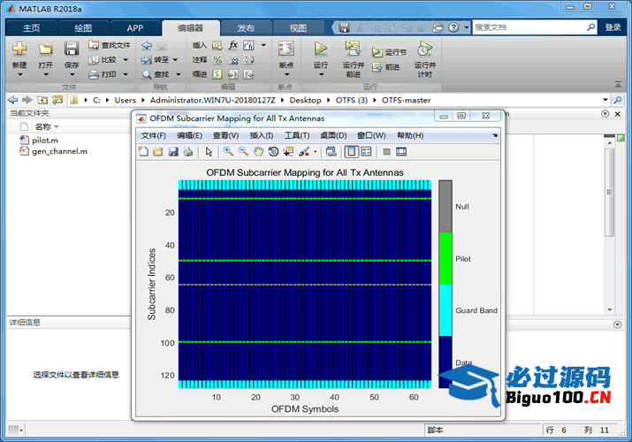Viewport: 632px width, 442px height.
Task: Switch to the Home (主页) tab
Action: pos(32,27)
